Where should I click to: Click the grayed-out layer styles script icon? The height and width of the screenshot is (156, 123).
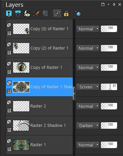point(45,13)
